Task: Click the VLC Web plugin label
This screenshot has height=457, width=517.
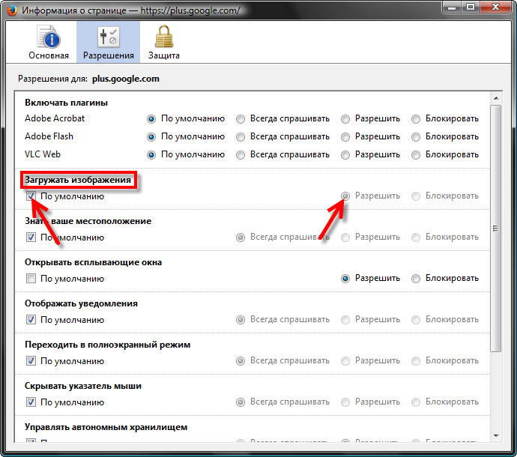Action: pos(43,154)
